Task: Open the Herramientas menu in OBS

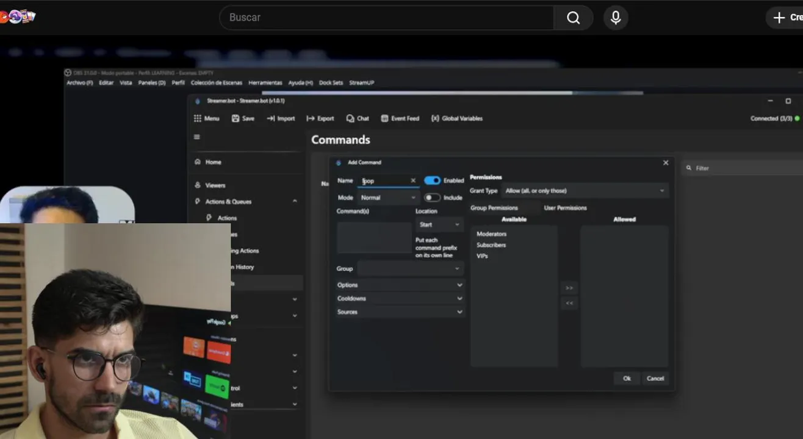Action: click(265, 83)
